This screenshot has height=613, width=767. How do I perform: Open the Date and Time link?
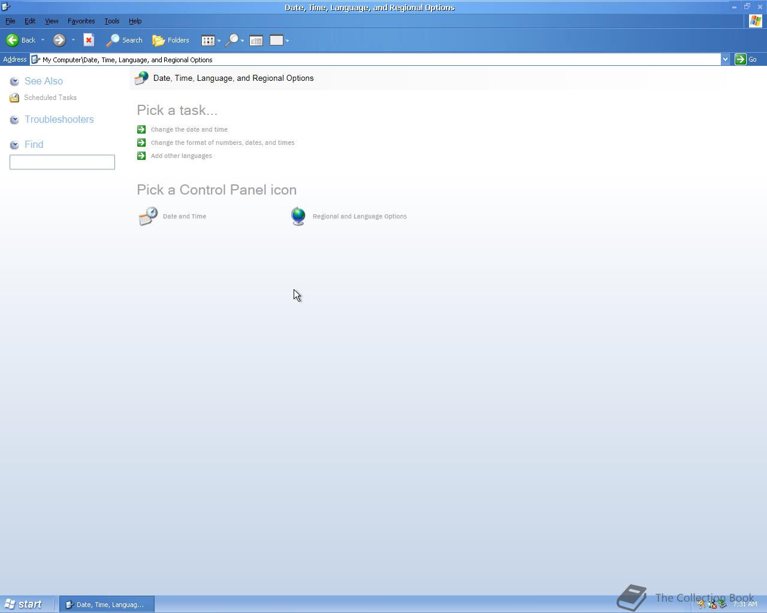pyautogui.click(x=185, y=216)
